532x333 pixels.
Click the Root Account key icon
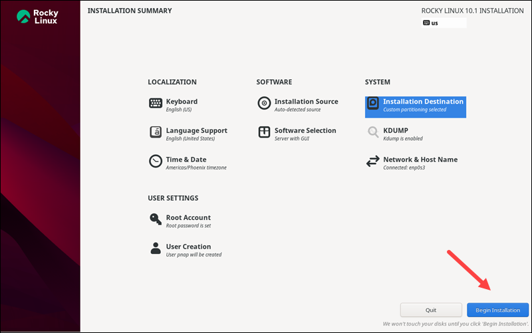click(156, 219)
